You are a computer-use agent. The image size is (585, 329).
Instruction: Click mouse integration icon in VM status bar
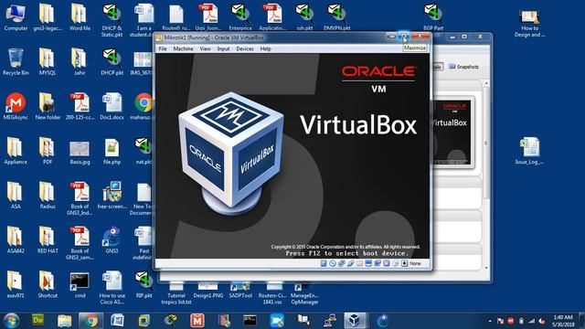[x=395, y=263]
